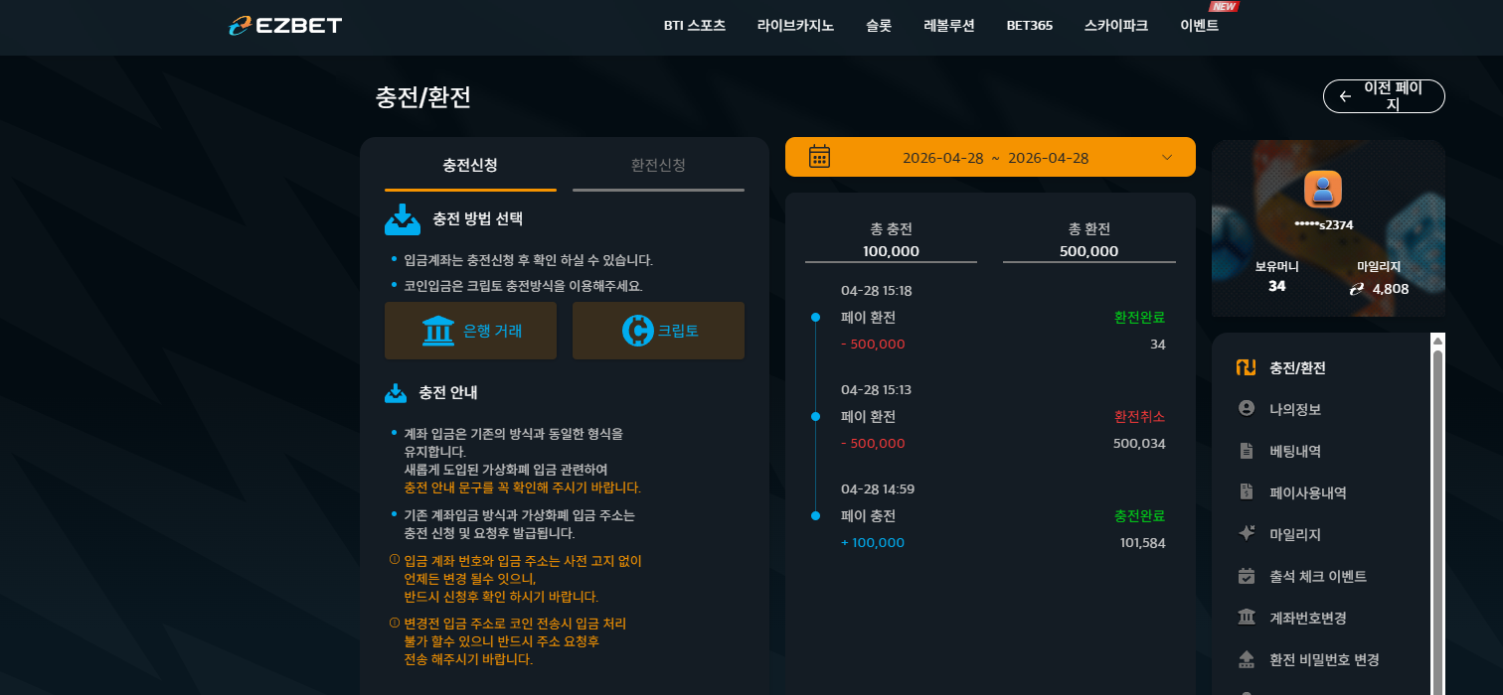This screenshot has width=1503, height=695.
Task: Click the EZBET logo
Action: 284,26
